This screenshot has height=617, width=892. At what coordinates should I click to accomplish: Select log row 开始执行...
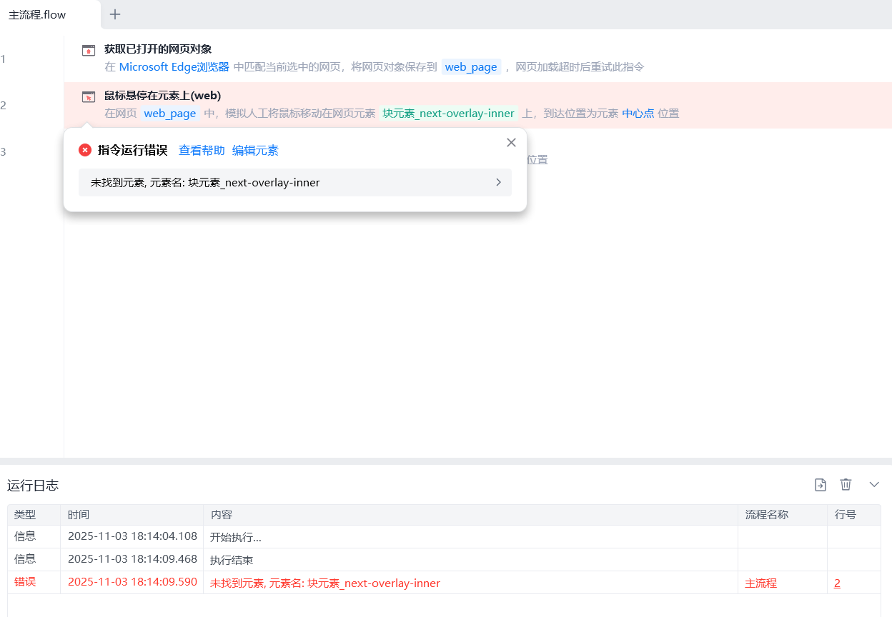pos(444,536)
